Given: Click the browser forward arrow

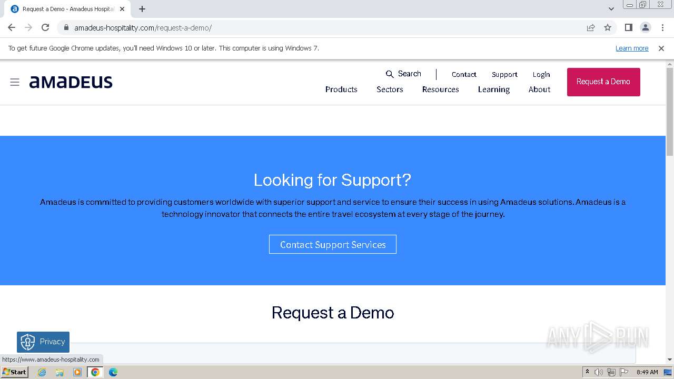Looking at the screenshot, I should (x=28, y=27).
